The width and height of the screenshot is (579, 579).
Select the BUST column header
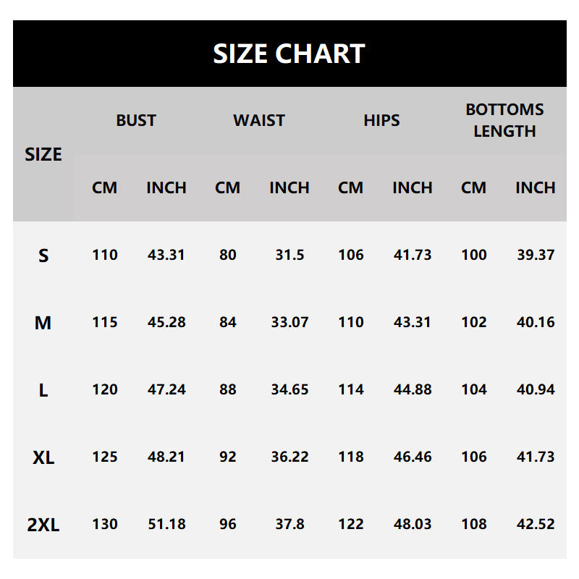[x=136, y=120]
